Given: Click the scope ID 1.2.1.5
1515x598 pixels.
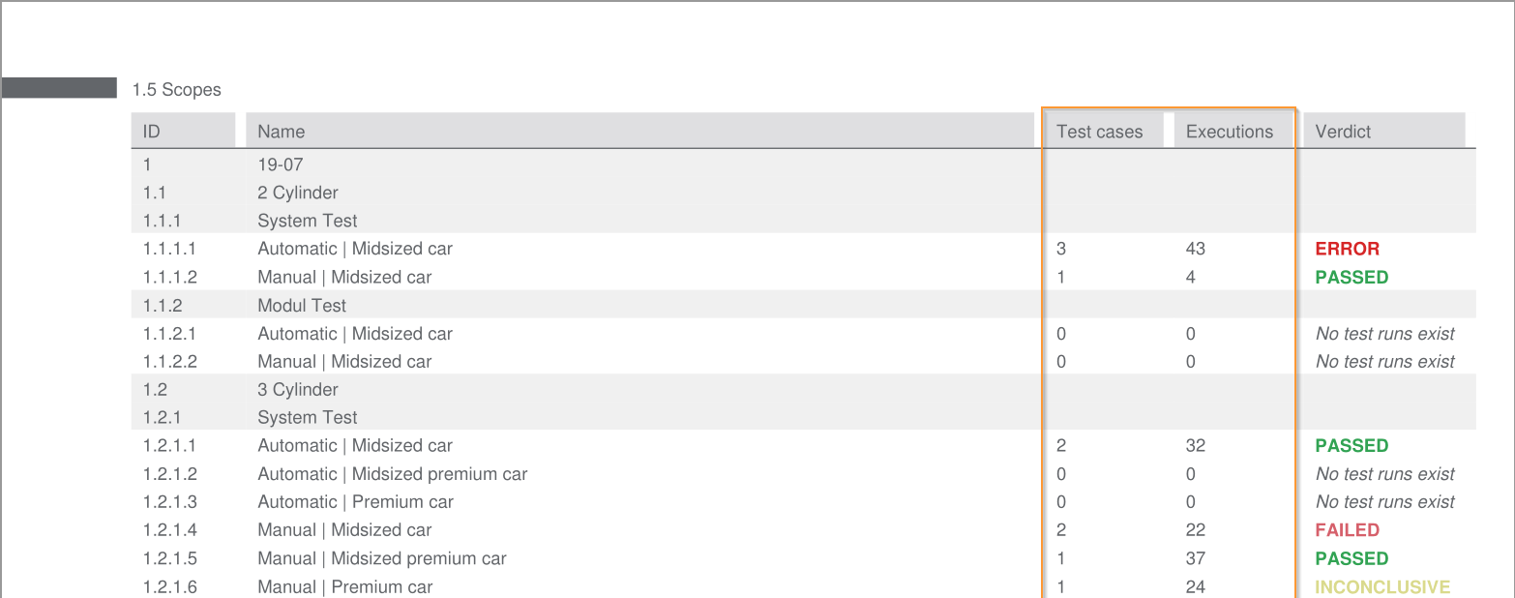Looking at the screenshot, I should pos(170,559).
